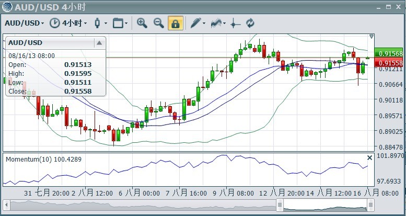This screenshot has height=216, width=406.
Task: Open the window layout dropdown arrow
Action: coord(126,24)
